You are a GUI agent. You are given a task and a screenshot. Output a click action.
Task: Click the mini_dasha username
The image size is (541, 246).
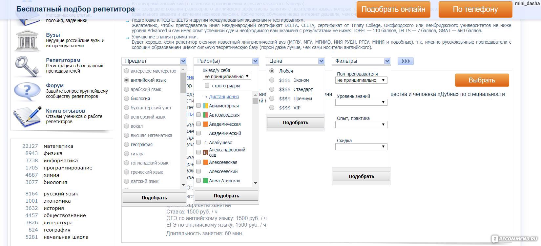coord(527,3)
